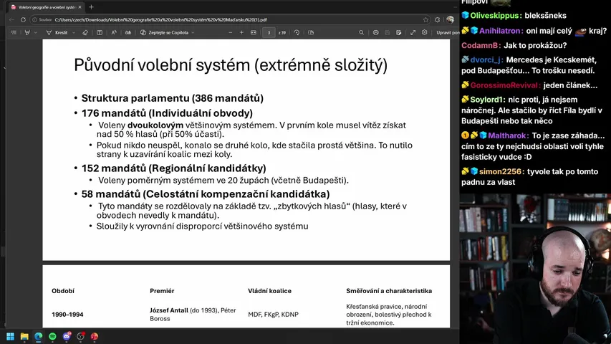Click the read aloud icon
The width and height of the screenshot is (611, 344).
point(114,33)
